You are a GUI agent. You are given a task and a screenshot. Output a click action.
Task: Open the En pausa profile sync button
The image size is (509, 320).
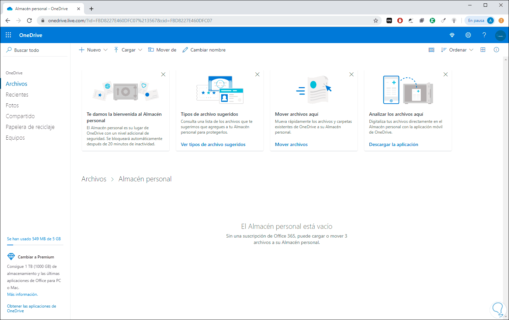tap(480, 21)
